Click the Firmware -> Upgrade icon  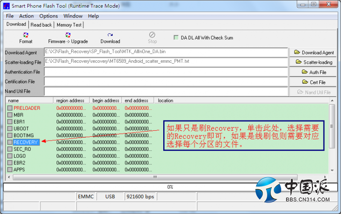click(x=68, y=35)
